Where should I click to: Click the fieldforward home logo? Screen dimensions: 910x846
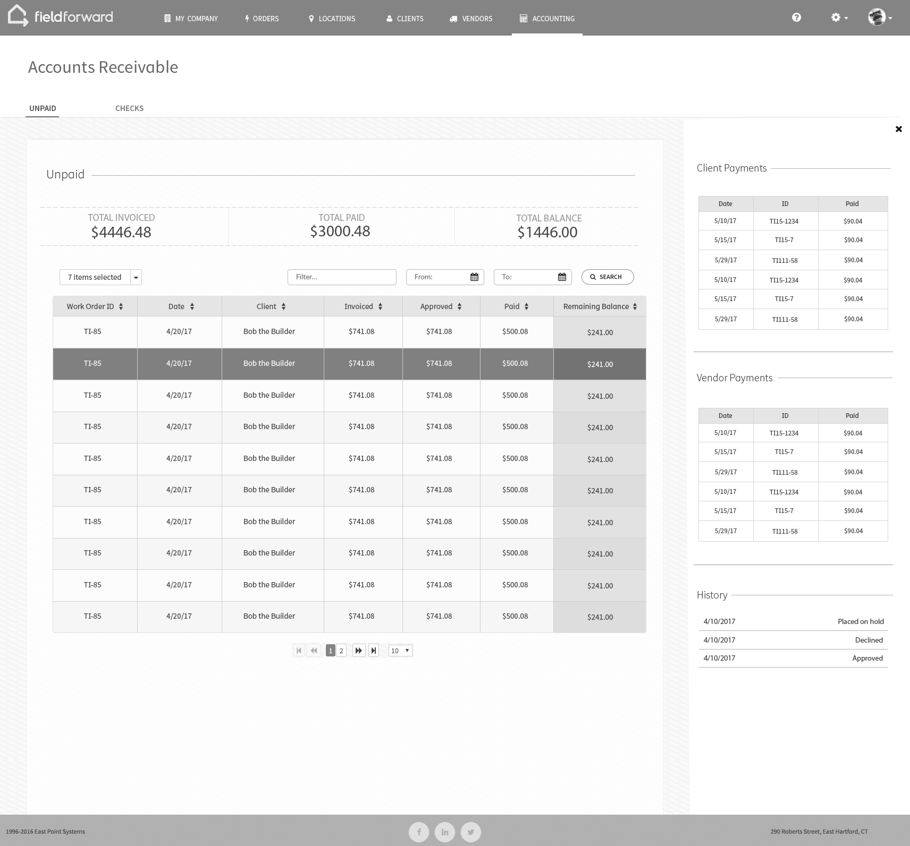[x=60, y=16]
